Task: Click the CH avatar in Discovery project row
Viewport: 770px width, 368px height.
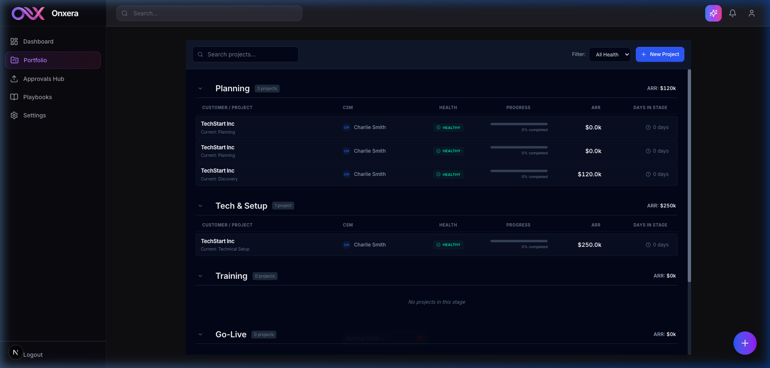Action: pos(347,174)
